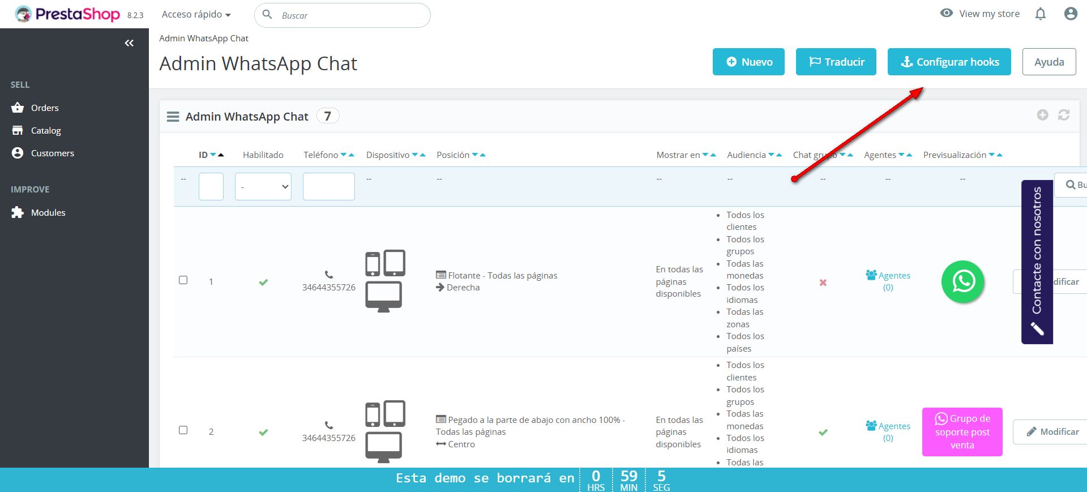The image size is (1087, 492).
Task: Collapse the left sidebar menu
Action: pos(129,43)
